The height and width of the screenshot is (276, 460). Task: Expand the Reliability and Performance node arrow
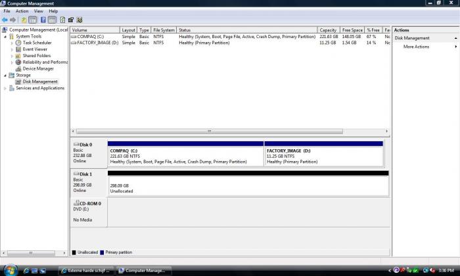coord(12,62)
